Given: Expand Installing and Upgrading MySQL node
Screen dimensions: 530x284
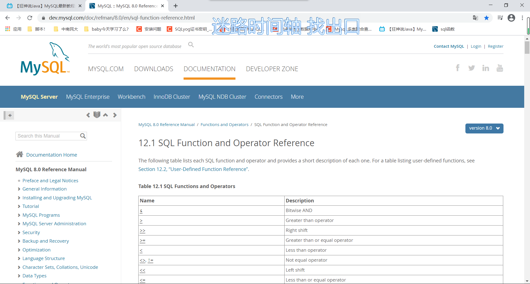Looking at the screenshot, I should tap(19, 198).
